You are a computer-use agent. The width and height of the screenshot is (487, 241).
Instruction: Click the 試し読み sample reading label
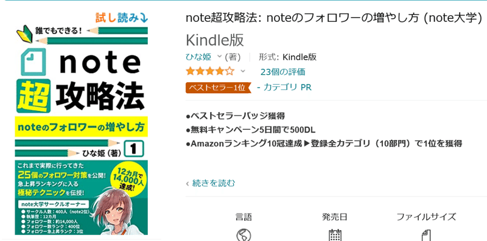coord(121,18)
